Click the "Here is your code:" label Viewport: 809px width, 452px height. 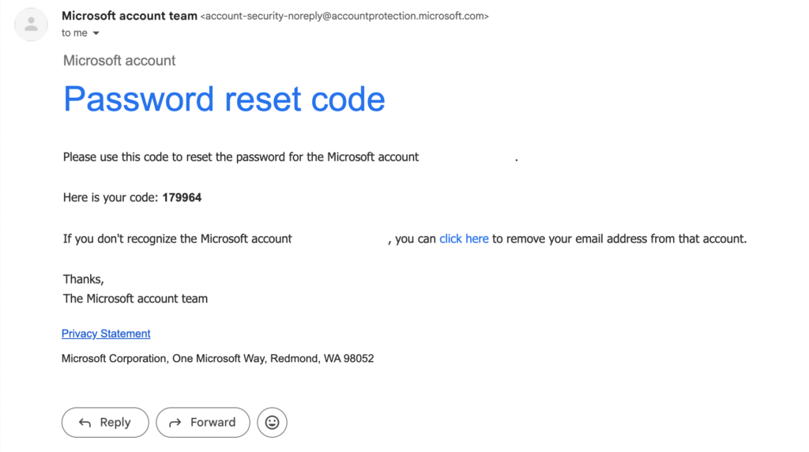point(111,198)
